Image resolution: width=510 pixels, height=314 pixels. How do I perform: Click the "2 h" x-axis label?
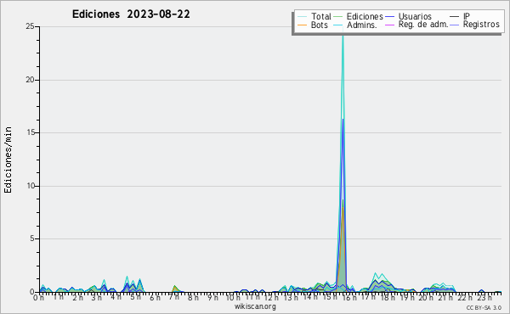[77, 298]
